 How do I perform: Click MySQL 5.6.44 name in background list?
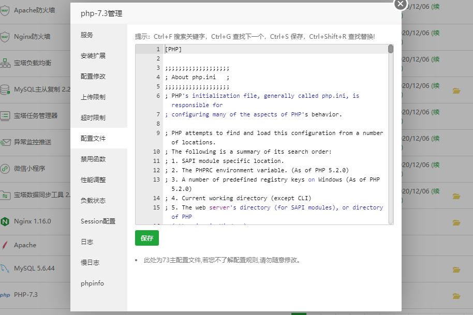click(34, 268)
